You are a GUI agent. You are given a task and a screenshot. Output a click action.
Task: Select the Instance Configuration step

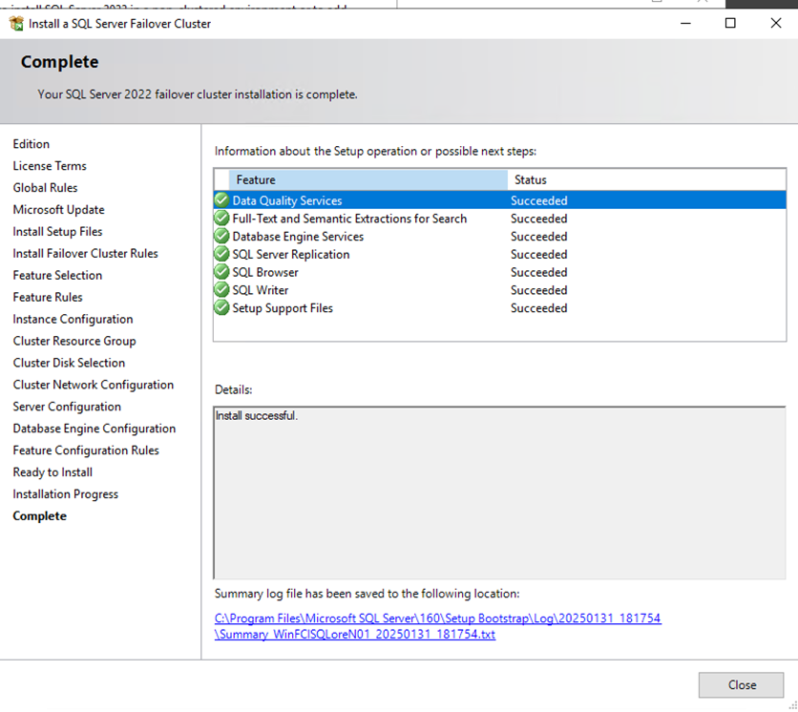tap(73, 320)
